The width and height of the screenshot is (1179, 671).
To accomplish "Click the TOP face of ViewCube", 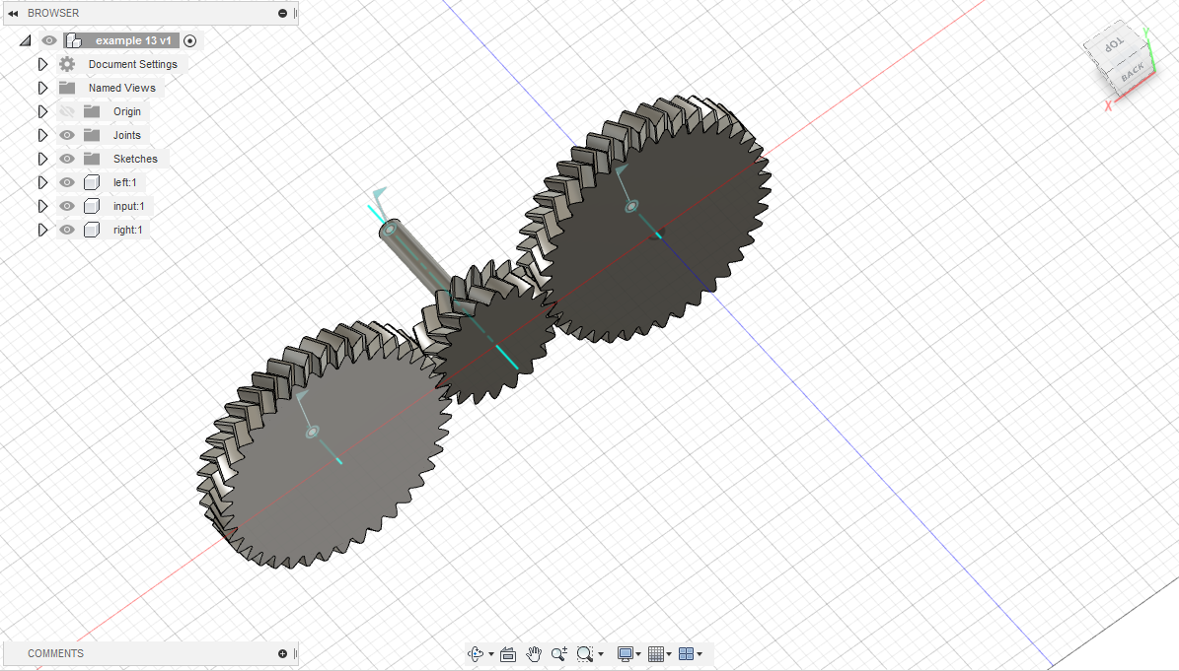I will coord(1113,45).
